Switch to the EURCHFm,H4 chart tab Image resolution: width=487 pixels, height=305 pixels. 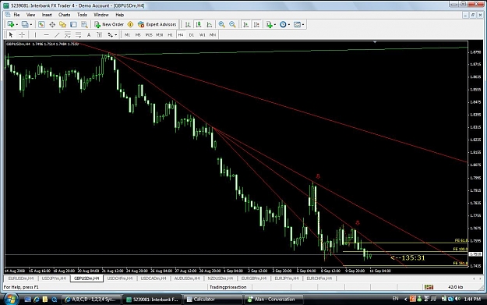[319, 278]
